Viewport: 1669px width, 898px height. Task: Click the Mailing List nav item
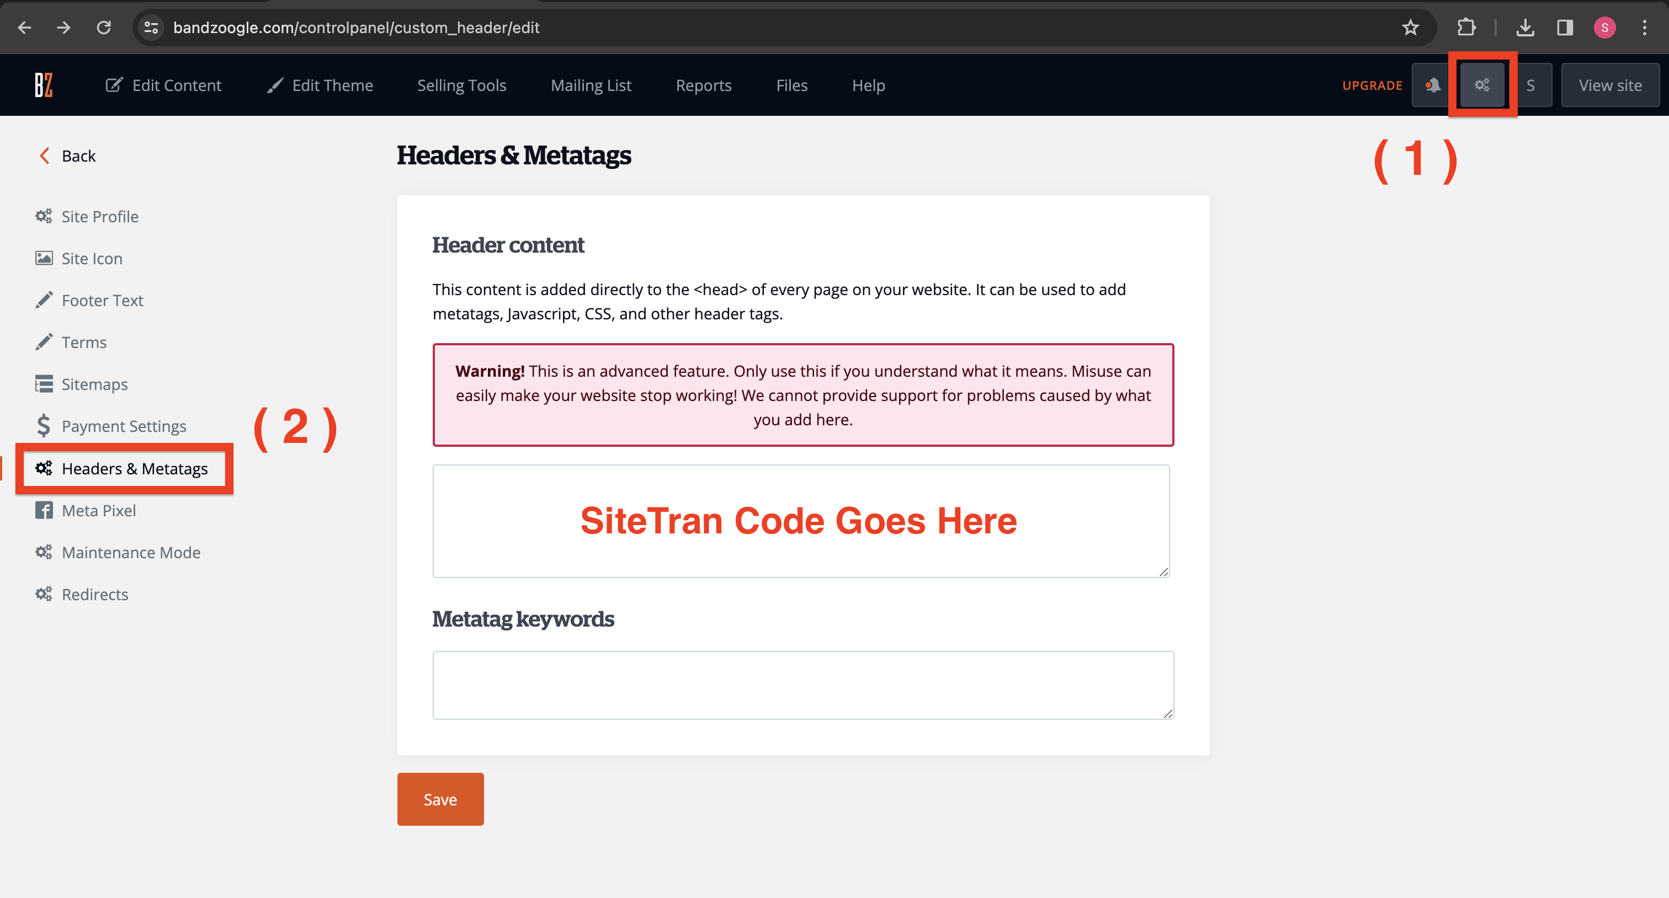(591, 85)
